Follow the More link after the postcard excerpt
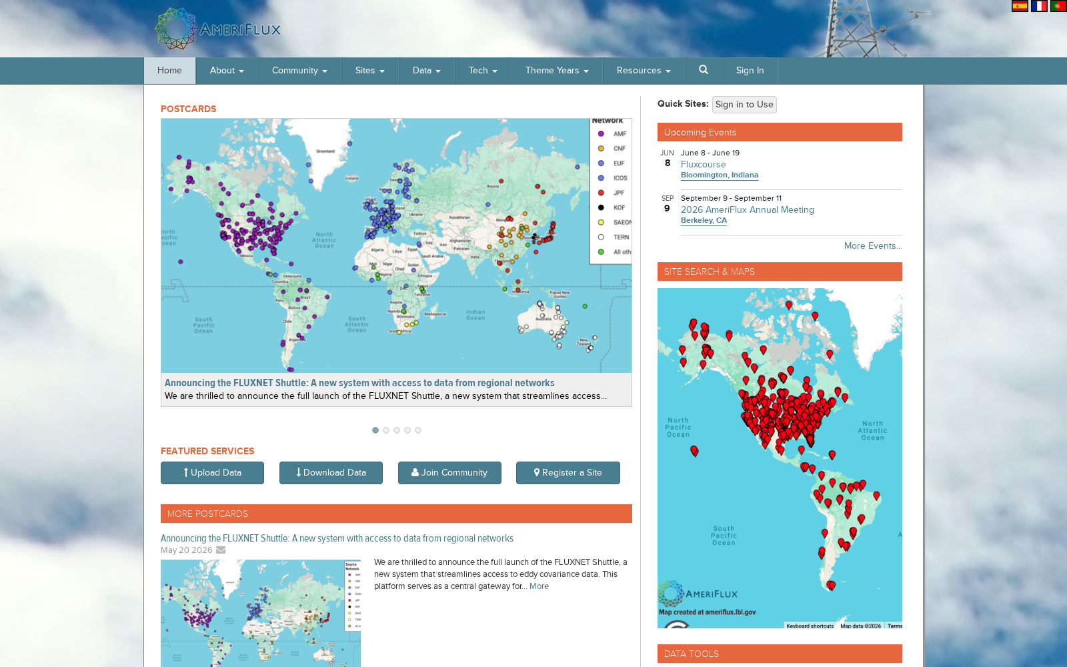Image resolution: width=1067 pixels, height=667 pixels. [539, 586]
